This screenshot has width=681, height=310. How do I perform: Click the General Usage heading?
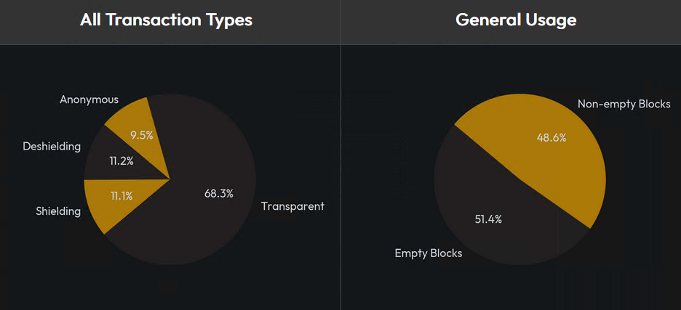[516, 20]
